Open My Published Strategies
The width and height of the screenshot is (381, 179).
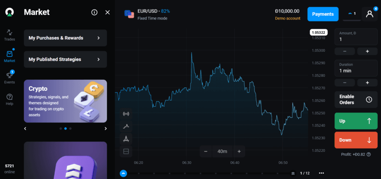(65, 59)
